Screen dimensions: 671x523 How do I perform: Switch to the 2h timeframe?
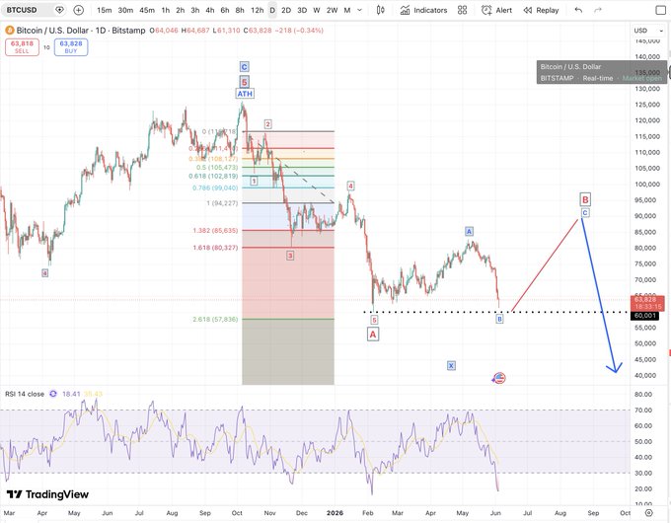click(x=181, y=10)
